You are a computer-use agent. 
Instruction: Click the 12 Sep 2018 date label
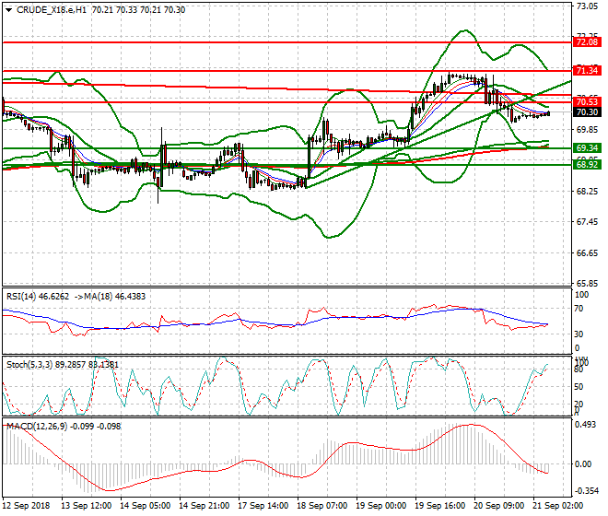pyautogui.click(x=27, y=506)
